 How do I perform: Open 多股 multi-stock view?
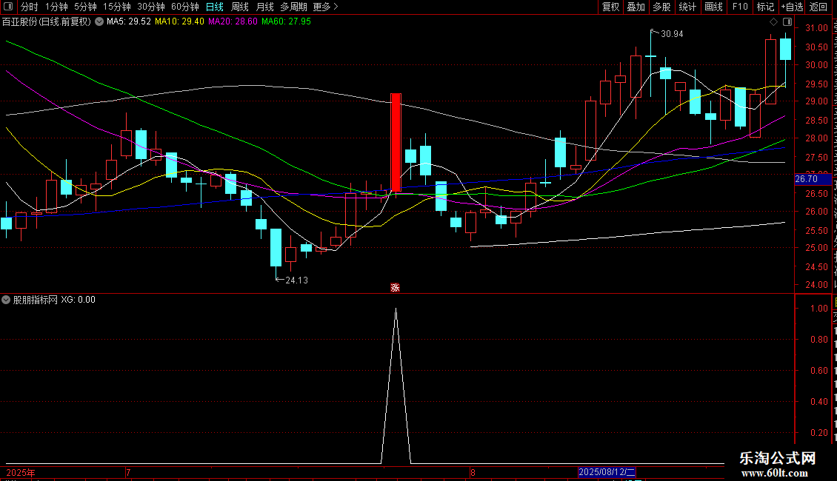[x=661, y=7]
